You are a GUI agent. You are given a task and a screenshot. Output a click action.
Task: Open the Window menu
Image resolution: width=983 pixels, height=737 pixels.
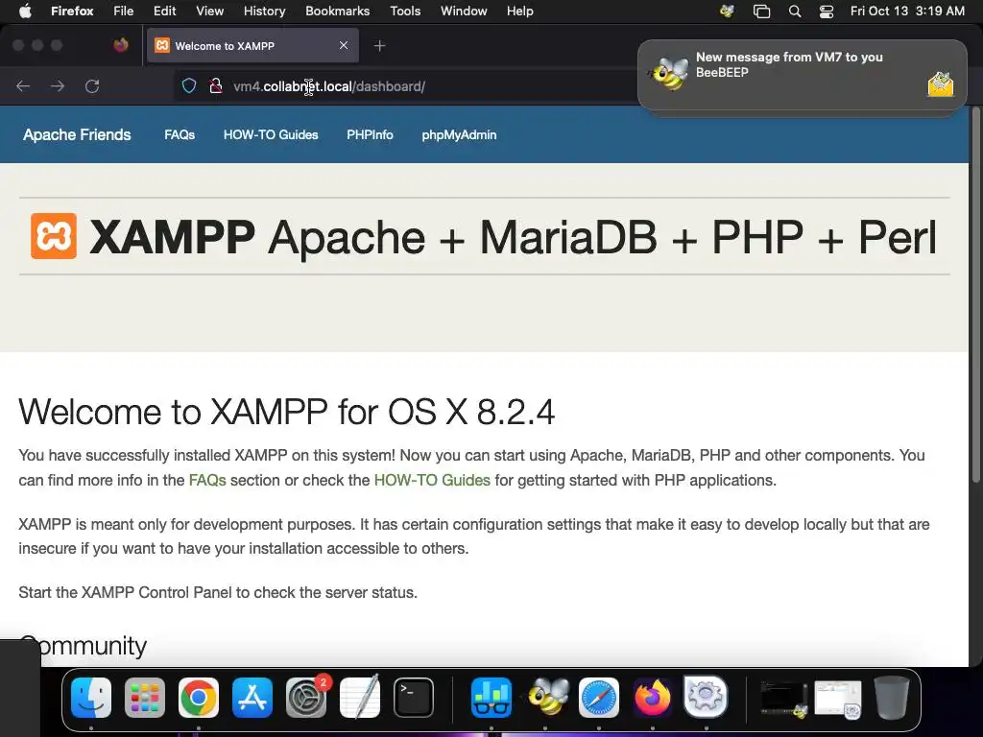coord(464,11)
